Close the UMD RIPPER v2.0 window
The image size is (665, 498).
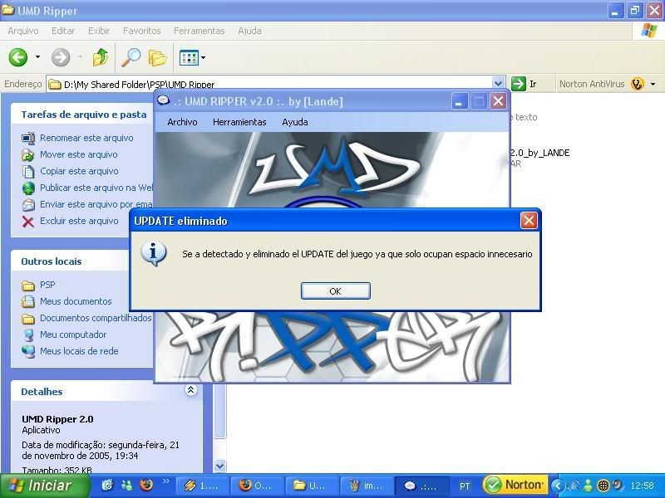498,101
